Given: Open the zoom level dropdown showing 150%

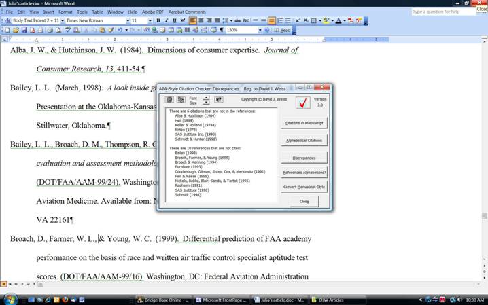Looking at the screenshot, I should click(260, 30).
